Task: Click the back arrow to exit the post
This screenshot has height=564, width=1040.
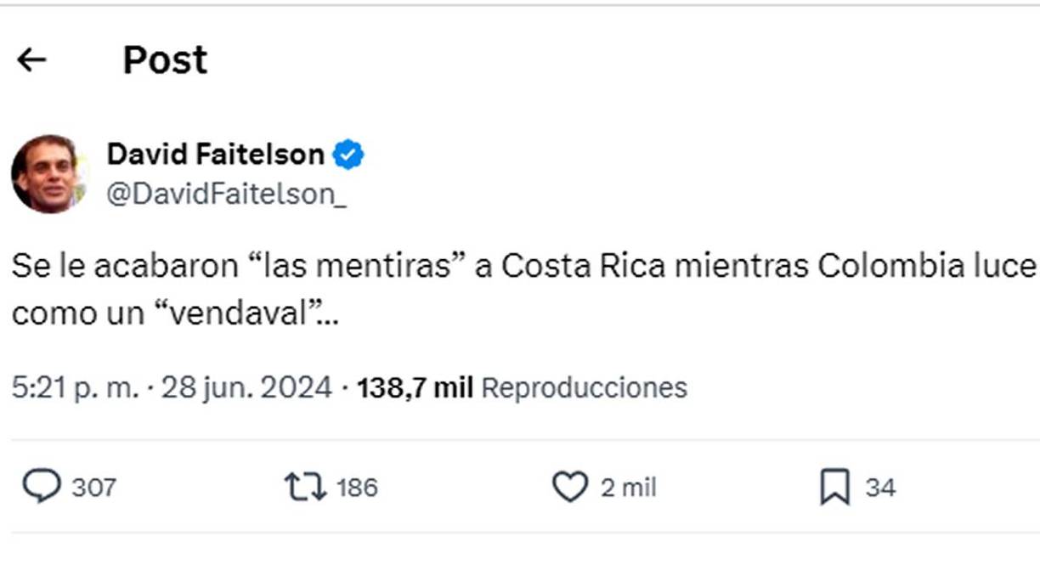Action: click(x=32, y=59)
